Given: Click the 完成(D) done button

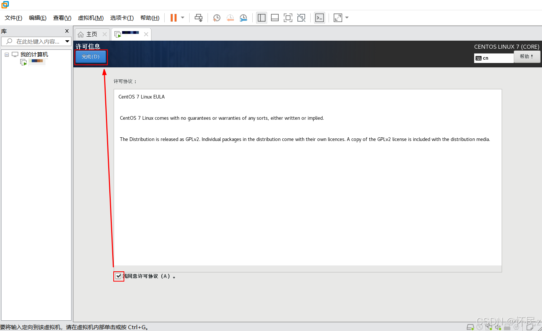Looking at the screenshot, I should 91,57.
